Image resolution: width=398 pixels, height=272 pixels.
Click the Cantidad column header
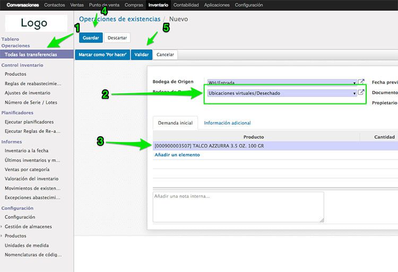coord(384,137)
